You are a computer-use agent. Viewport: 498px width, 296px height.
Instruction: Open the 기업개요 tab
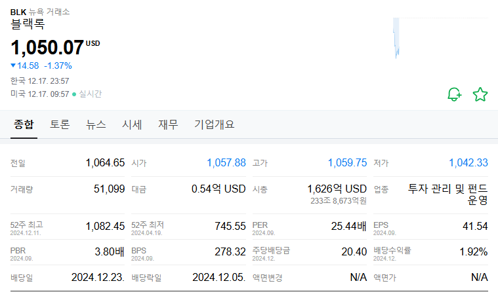215,124
